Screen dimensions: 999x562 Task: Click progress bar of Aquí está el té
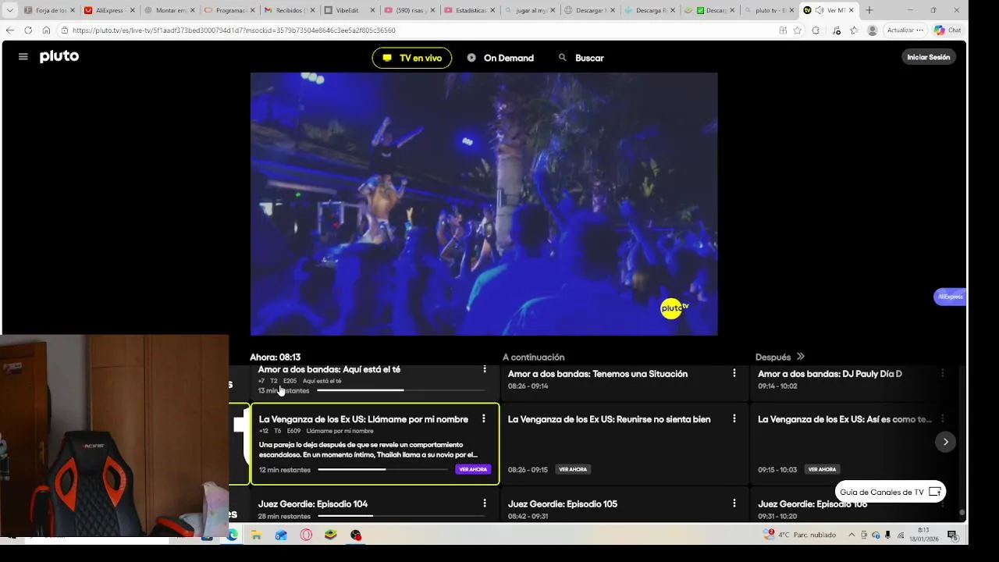[400, 390]
